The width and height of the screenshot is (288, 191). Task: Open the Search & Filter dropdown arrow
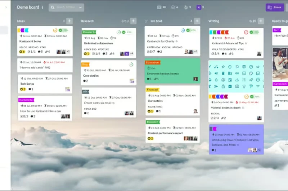[x=80, y=8]
